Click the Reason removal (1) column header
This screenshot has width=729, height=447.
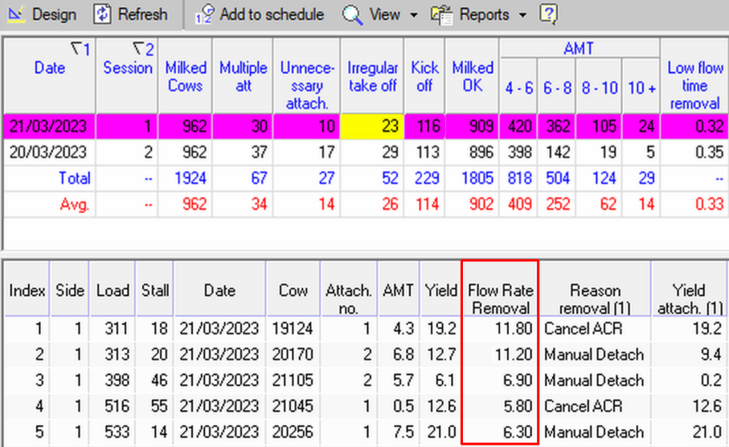[595, 298]
